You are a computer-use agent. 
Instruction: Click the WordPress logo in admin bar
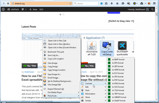coord(3,9)
